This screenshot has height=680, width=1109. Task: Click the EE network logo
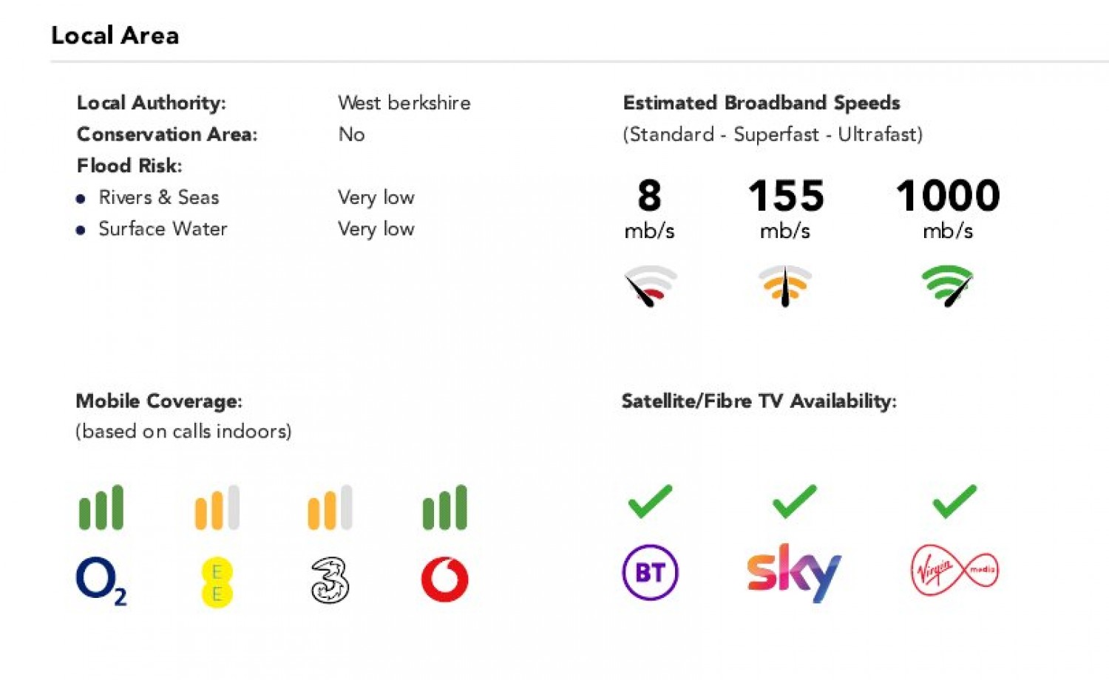pos(217,582)
